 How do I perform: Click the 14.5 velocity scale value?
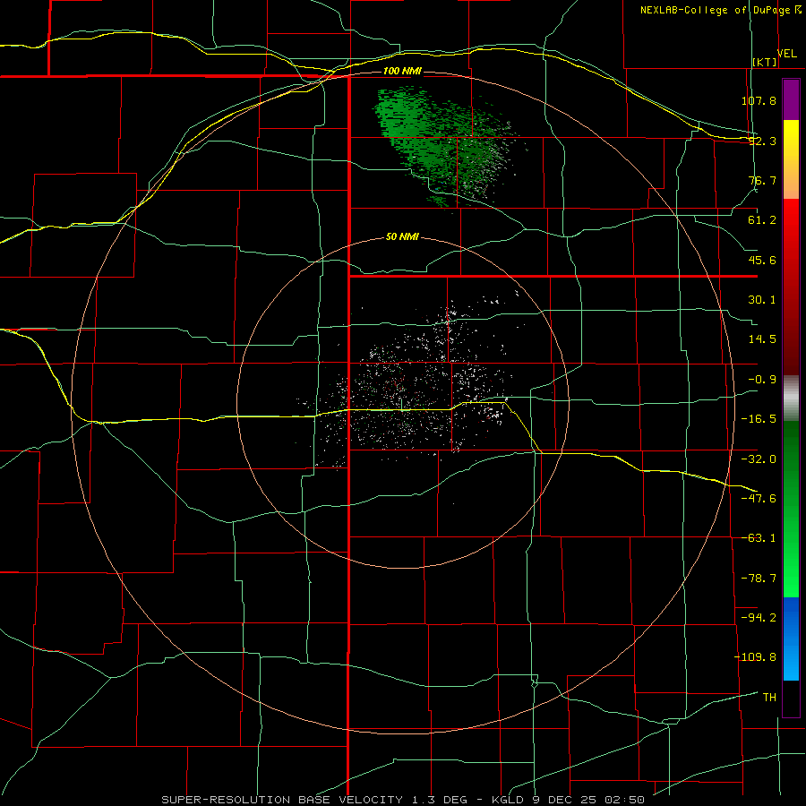(762, 339)
